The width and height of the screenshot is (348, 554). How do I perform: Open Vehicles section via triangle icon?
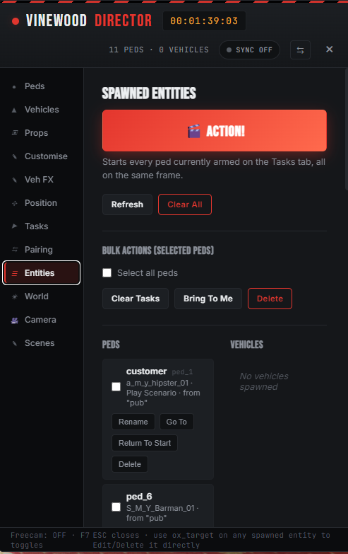click(x=14, y=110)
